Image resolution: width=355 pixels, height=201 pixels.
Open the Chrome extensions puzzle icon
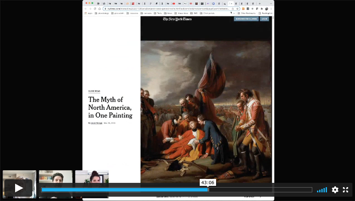coord(261,9)
